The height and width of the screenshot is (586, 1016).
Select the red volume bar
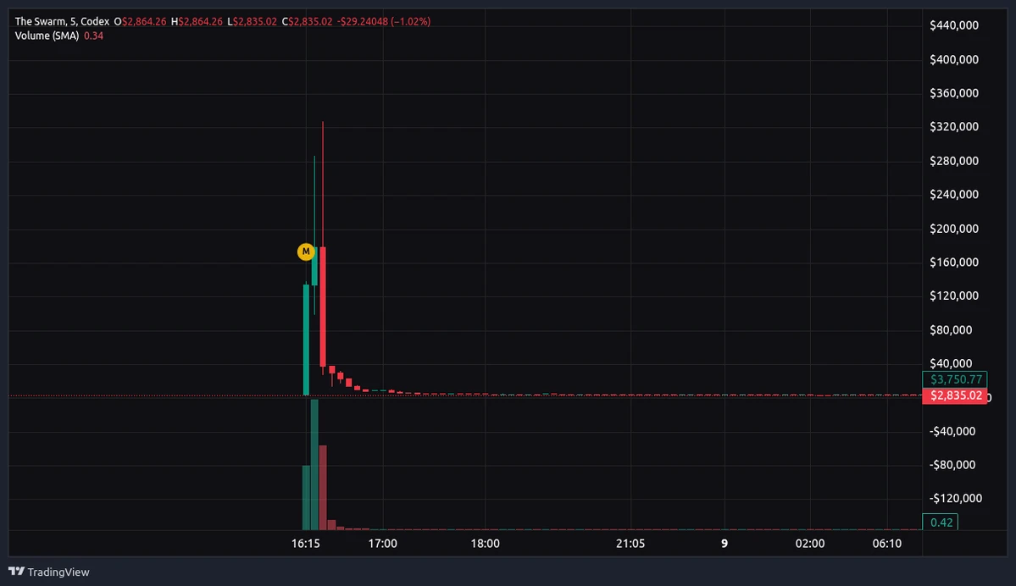[323, 488]
